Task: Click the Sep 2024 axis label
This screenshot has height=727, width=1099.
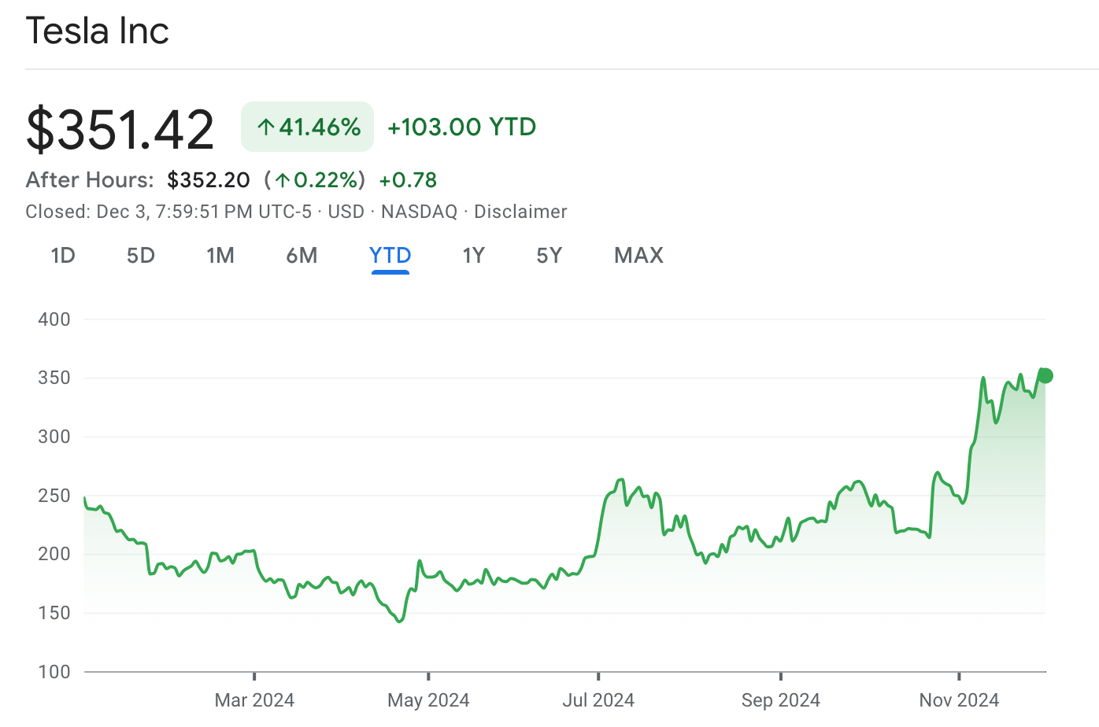Action: 781,700
